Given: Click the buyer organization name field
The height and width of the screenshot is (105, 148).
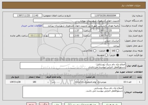Looking at the screenshot, I should (x=77, y=21).
